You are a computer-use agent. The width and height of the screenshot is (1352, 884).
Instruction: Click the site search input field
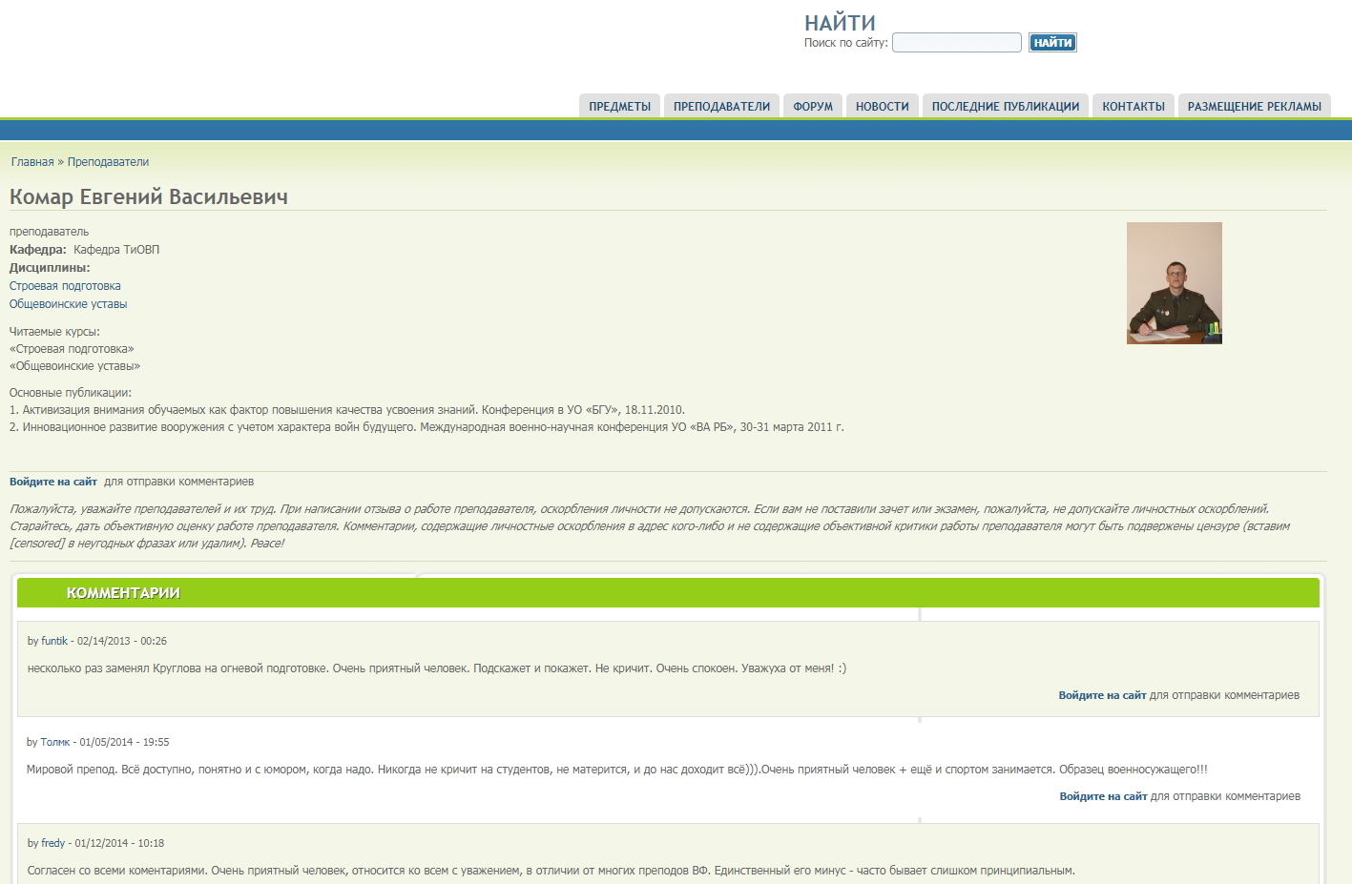[x=957, y=42]
